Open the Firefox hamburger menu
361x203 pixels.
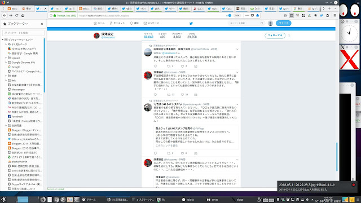point(334,15)
